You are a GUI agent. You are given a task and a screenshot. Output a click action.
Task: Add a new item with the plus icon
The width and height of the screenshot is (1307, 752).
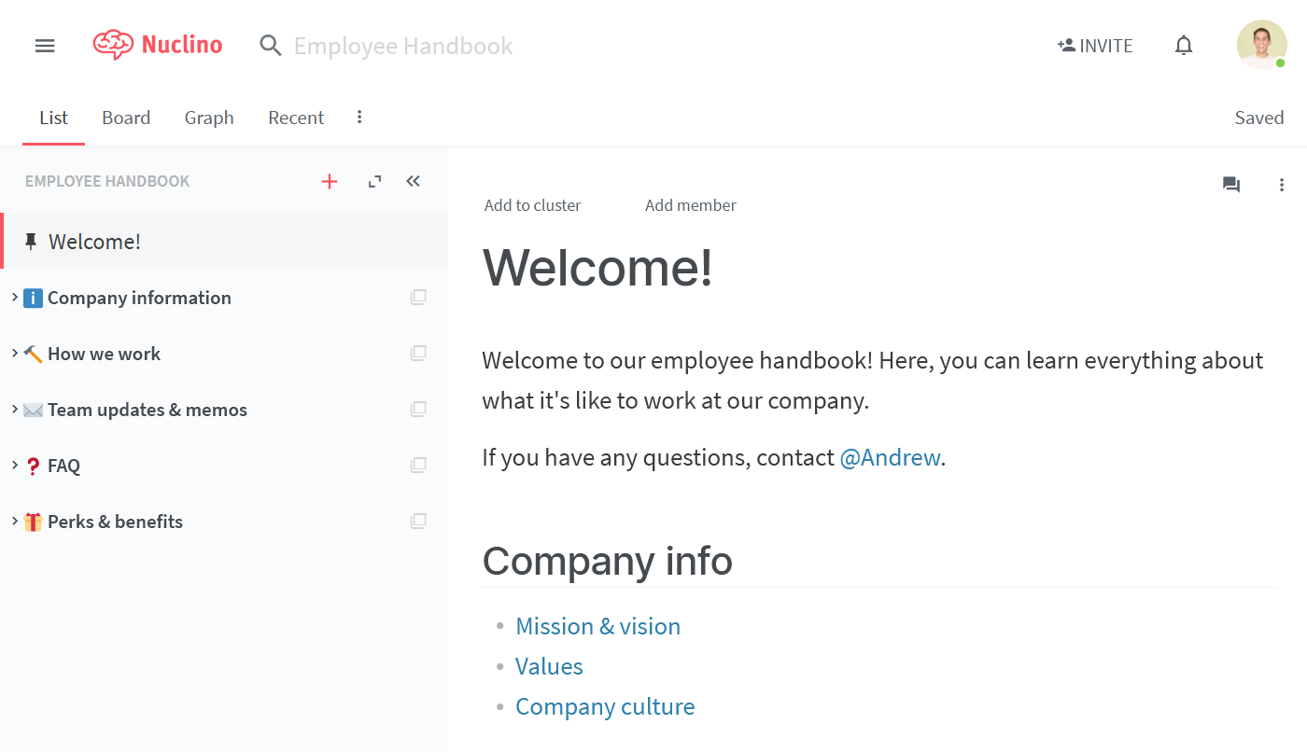[x=330, y=181]
